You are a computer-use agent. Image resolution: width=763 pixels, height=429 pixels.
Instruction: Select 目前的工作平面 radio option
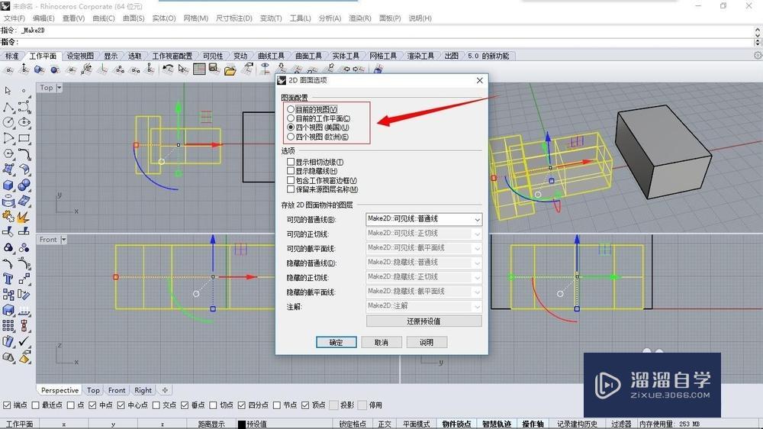(x=291, y=118)
